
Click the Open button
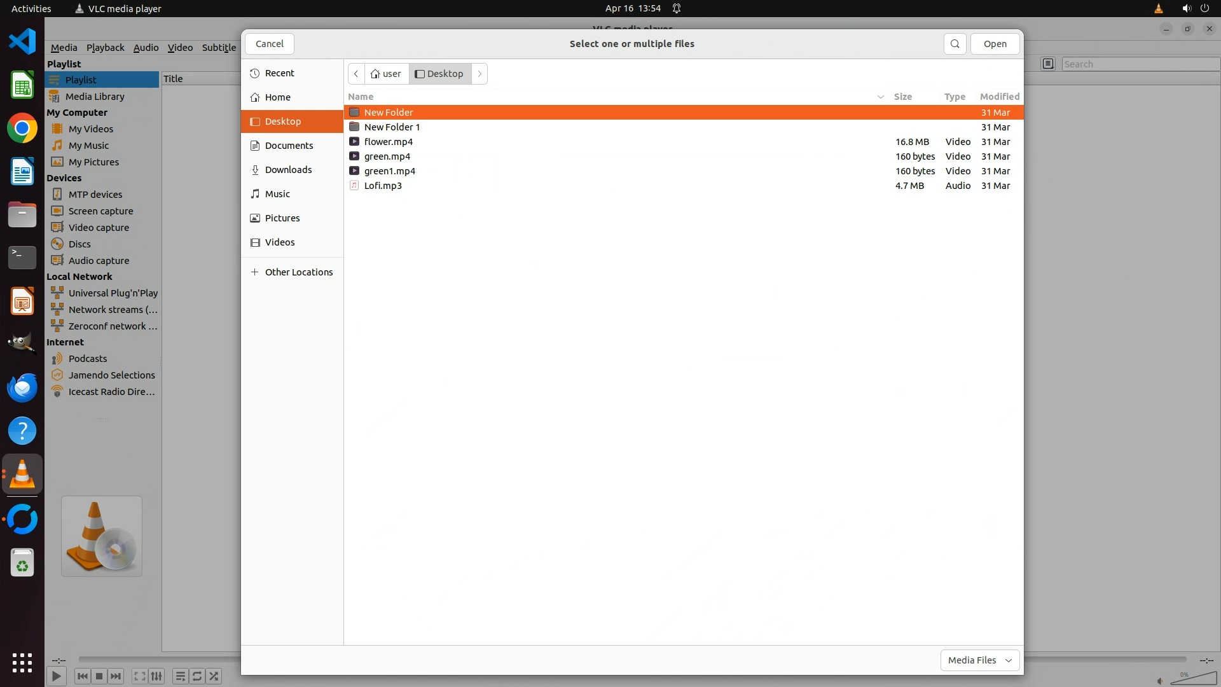pos(995,44)
